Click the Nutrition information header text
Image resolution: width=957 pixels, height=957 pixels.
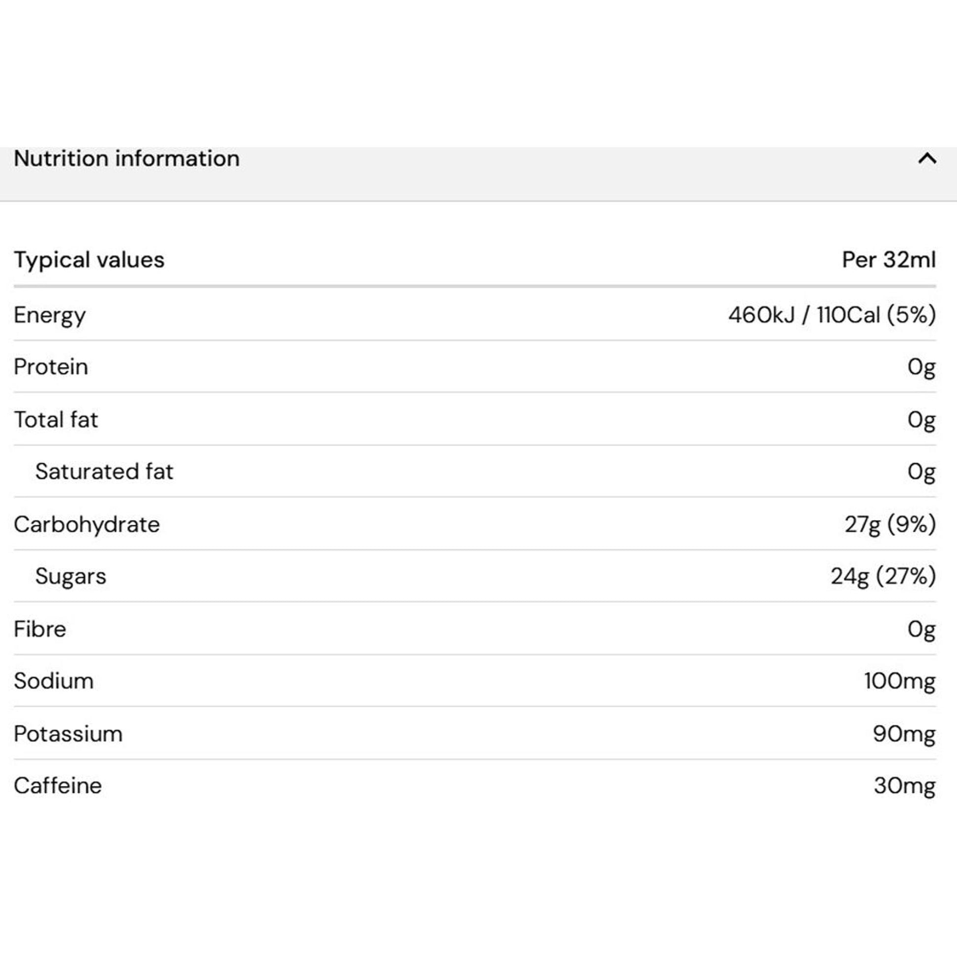[x=127, y=158]
